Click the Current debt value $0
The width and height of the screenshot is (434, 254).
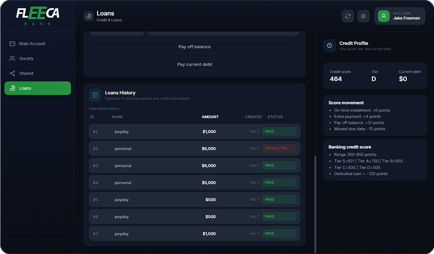point(403,79)
